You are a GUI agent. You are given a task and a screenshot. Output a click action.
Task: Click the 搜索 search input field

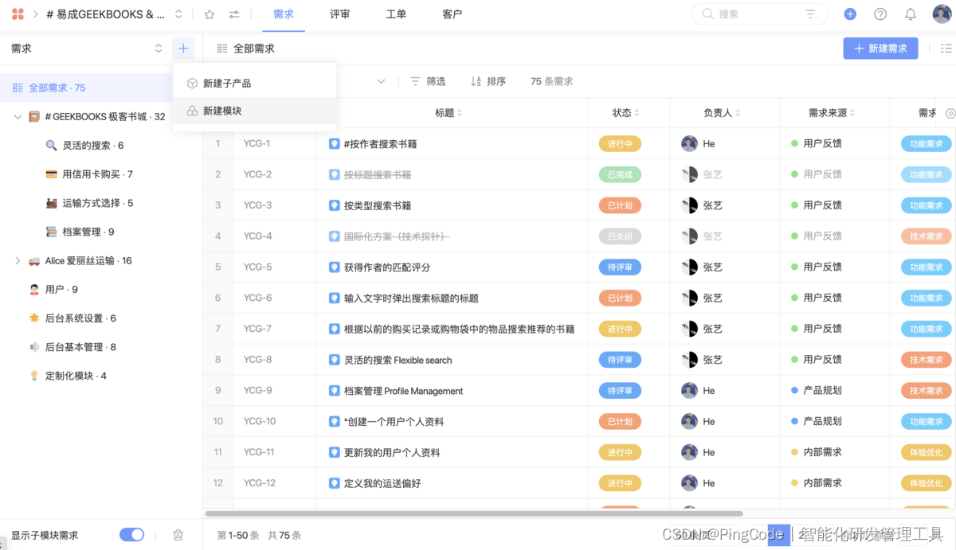click(759, 14)
